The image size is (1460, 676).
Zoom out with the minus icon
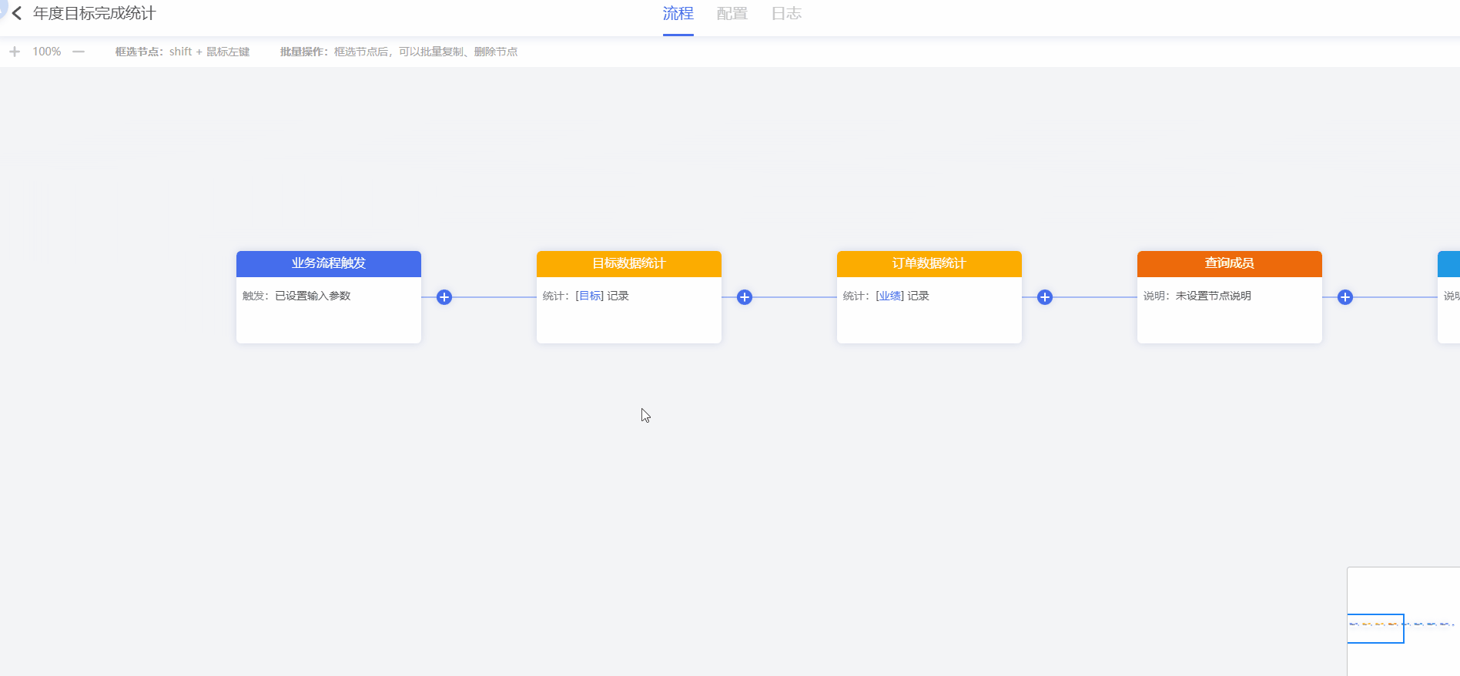point(79,52)
